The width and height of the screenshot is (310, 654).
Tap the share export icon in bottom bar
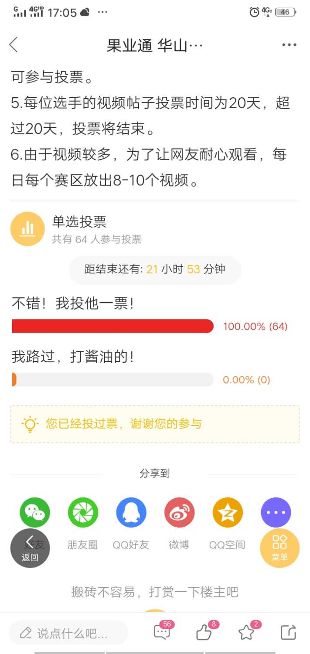(288, 632)
